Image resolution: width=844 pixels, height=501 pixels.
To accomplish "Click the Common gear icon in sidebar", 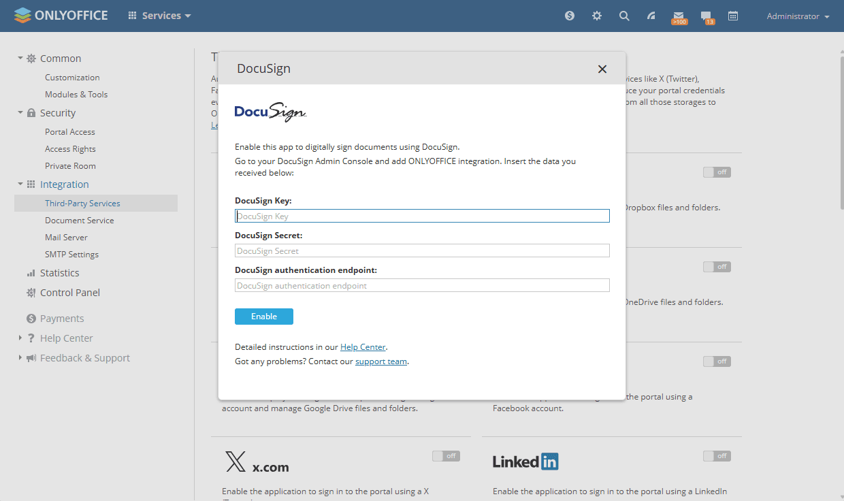I will pyautogui.click(x=31, y=59).
